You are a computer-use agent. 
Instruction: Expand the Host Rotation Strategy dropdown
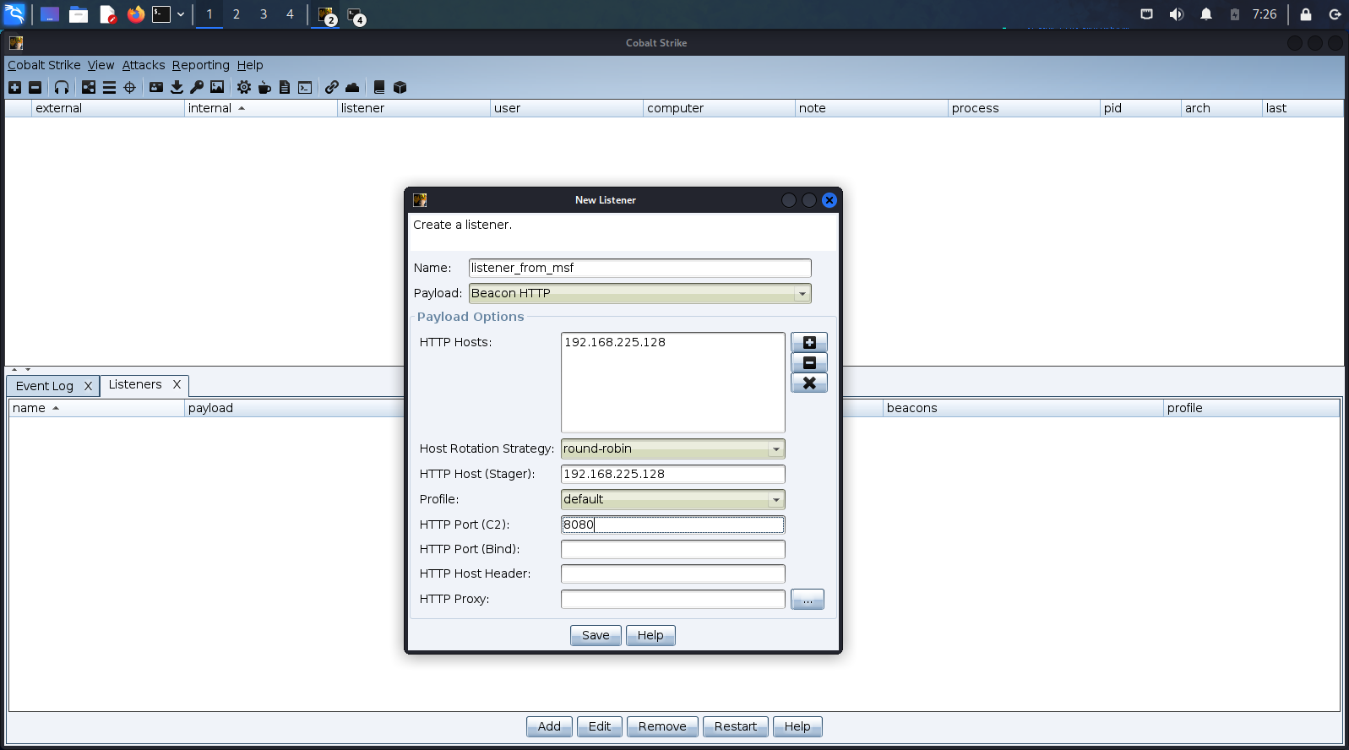[672, 448]
